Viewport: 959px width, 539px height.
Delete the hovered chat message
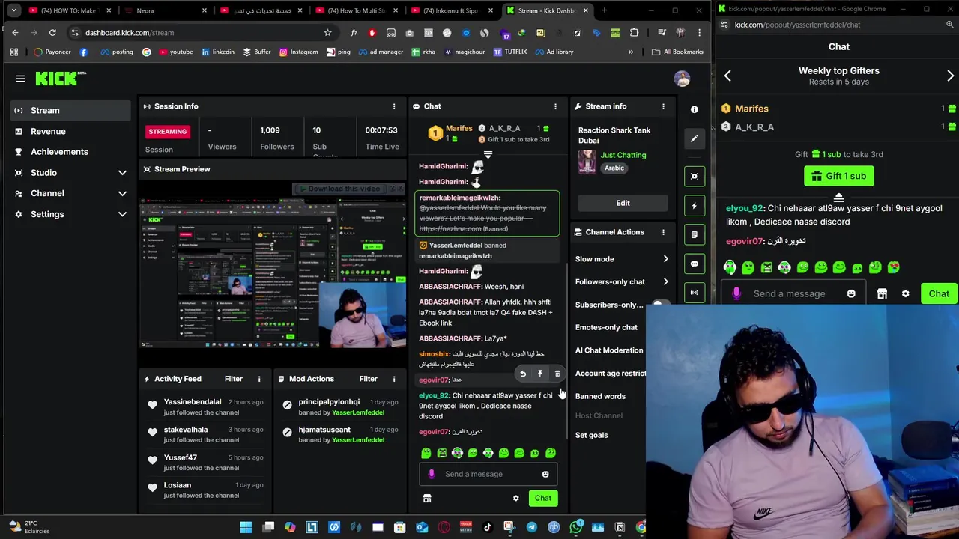click(x=557, y=374)
